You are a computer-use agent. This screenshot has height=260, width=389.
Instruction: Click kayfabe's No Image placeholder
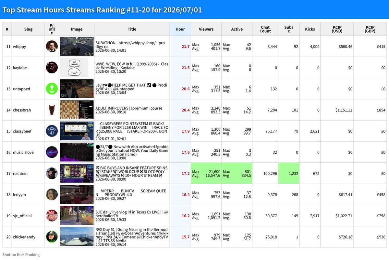pos(74,68)
